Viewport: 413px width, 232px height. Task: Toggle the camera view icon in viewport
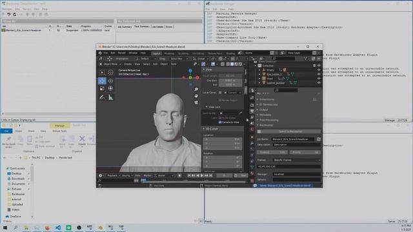click(x=196, y=102)
